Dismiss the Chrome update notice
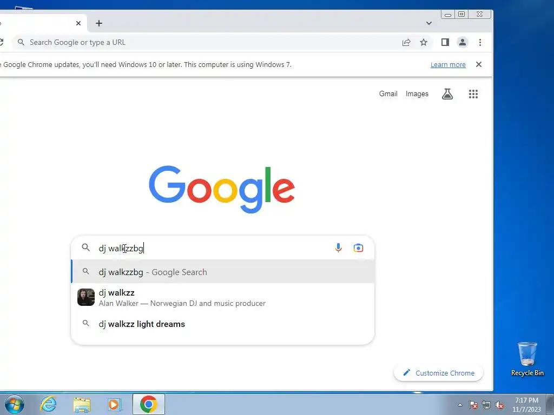Viewport: 554px width, 415px height. (x=479, y=64)
